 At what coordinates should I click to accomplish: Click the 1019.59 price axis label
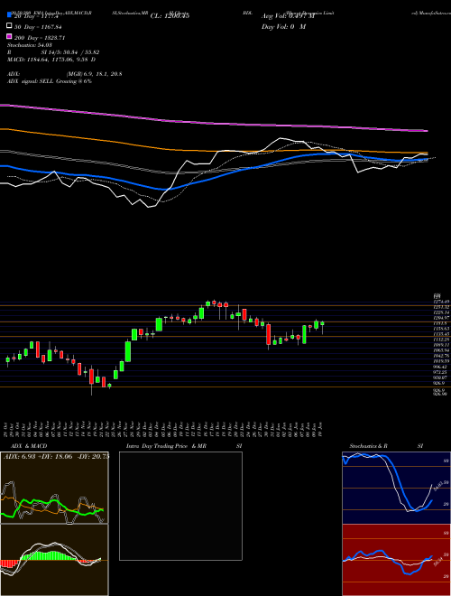442,361
